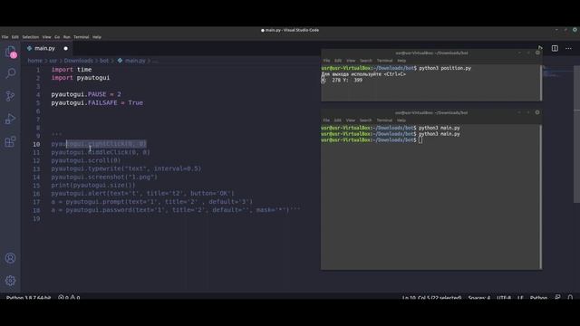Open View menu in upper terminal window
This screenshot has width=580, height=326.
pyautogui.click(x=351, y=61)
